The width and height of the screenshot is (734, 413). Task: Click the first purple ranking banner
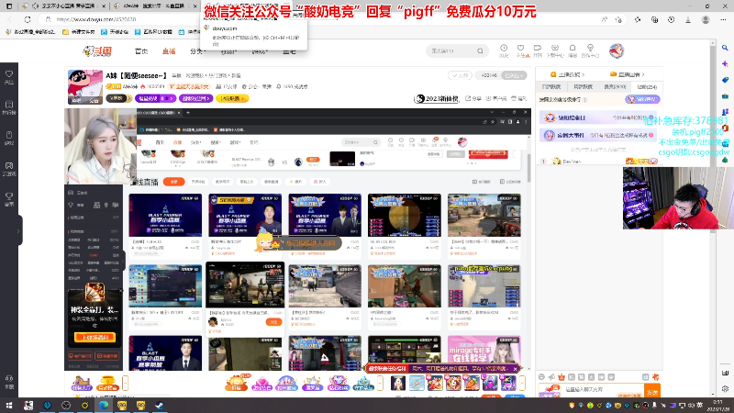pos(599,117)
